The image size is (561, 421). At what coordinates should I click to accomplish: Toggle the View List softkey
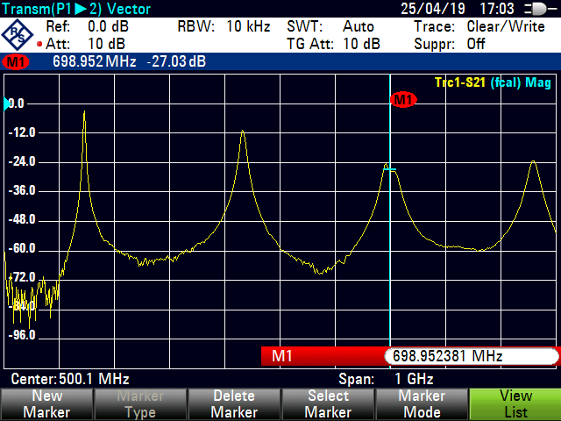[x=515, y=404]
